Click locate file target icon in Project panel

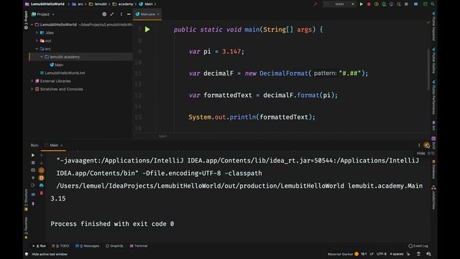[x=104, y=14]
